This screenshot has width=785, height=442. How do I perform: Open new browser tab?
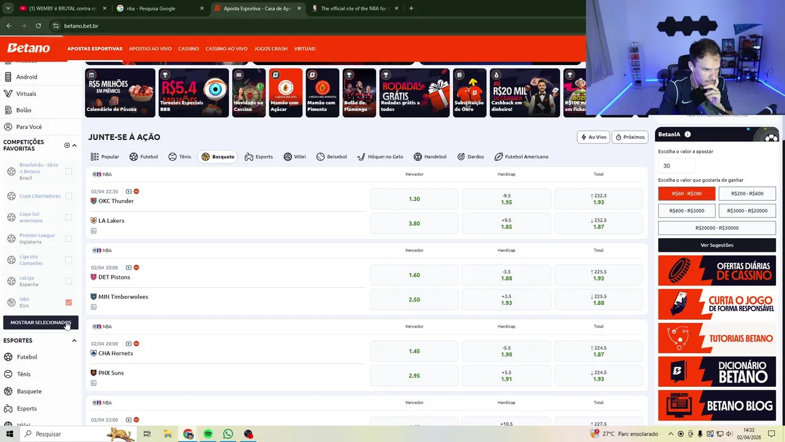pyautogui.click(x=411, y=9)
